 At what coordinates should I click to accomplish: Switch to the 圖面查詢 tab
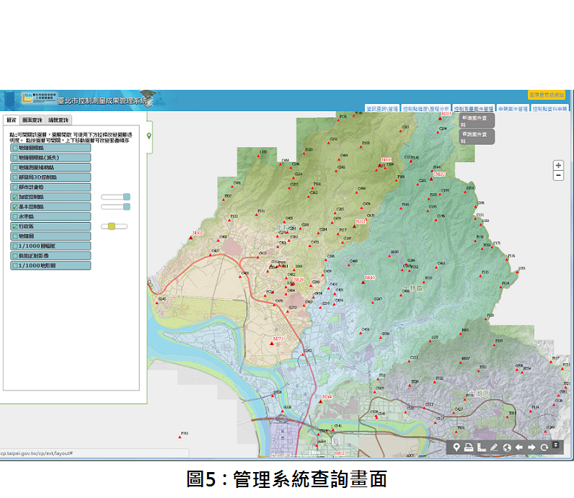tap(32, 120)
